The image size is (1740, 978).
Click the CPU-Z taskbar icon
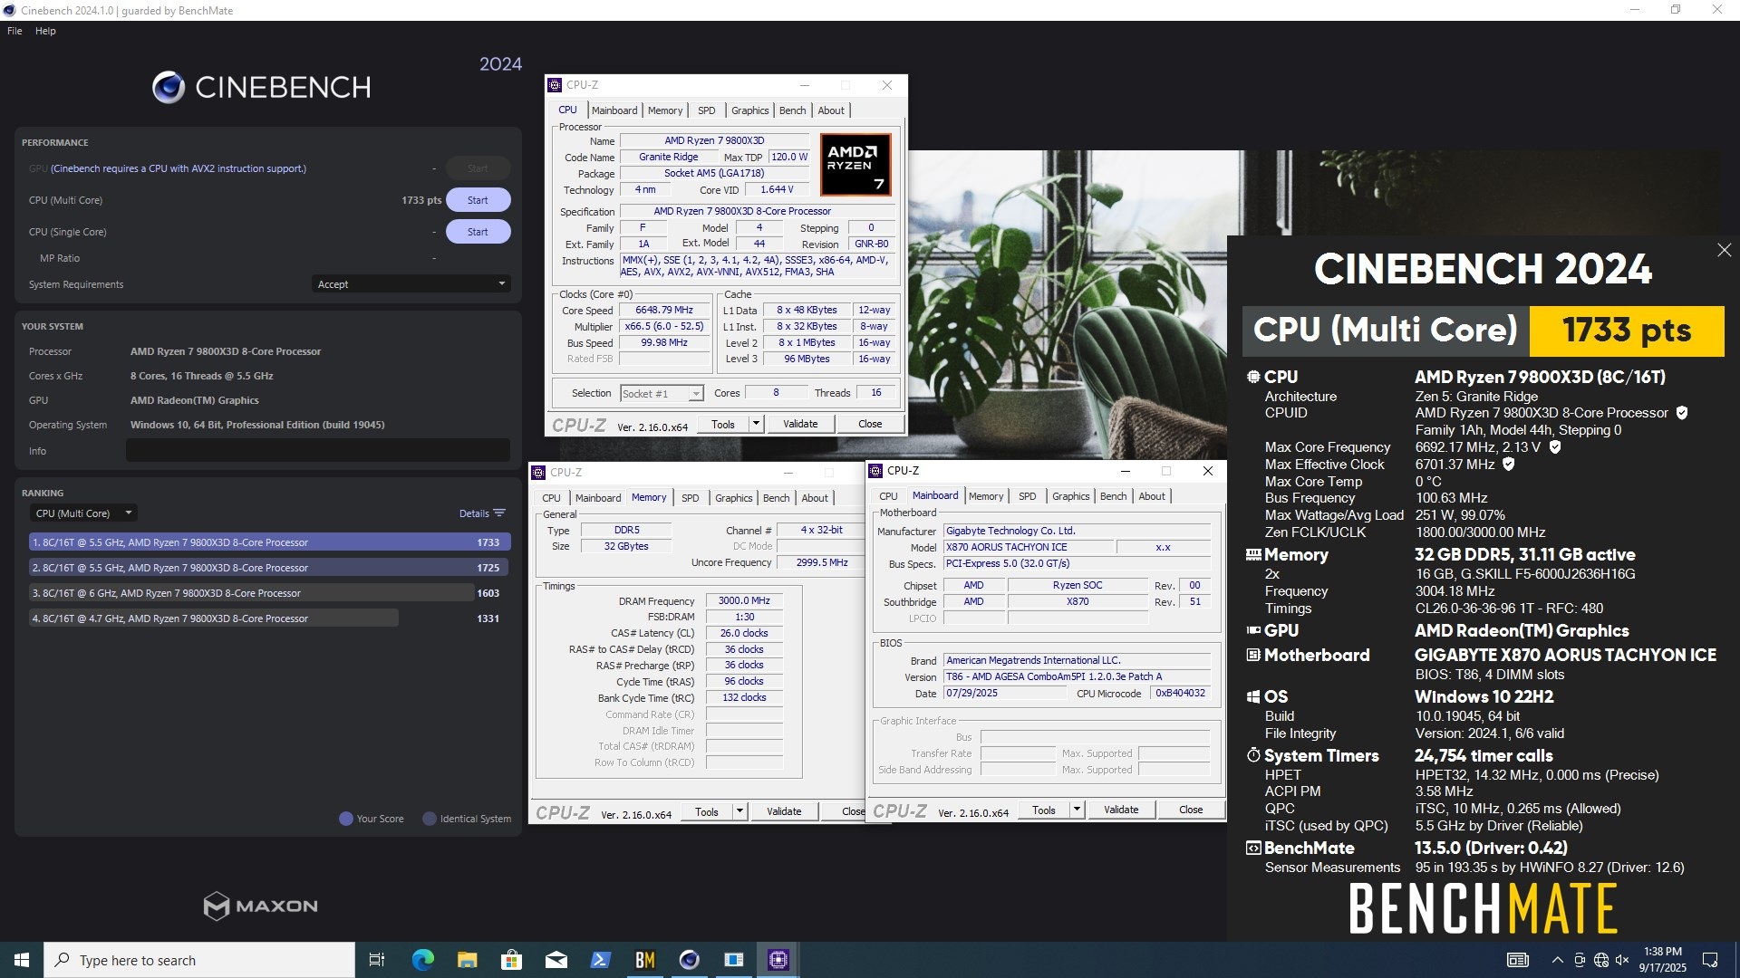(778, 960)
